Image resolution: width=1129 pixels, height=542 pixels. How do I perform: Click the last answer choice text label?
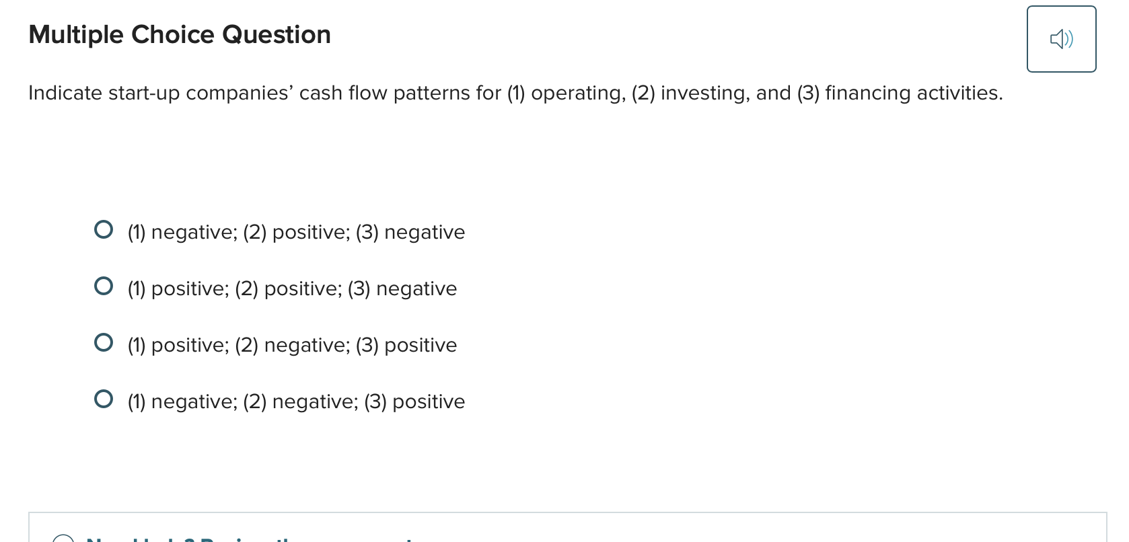[295, 401]
